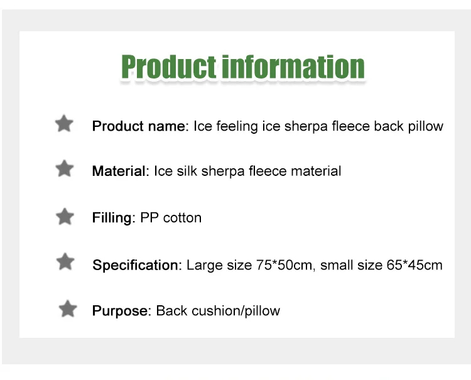Select the bold "Filling" label

click(112, 218)
